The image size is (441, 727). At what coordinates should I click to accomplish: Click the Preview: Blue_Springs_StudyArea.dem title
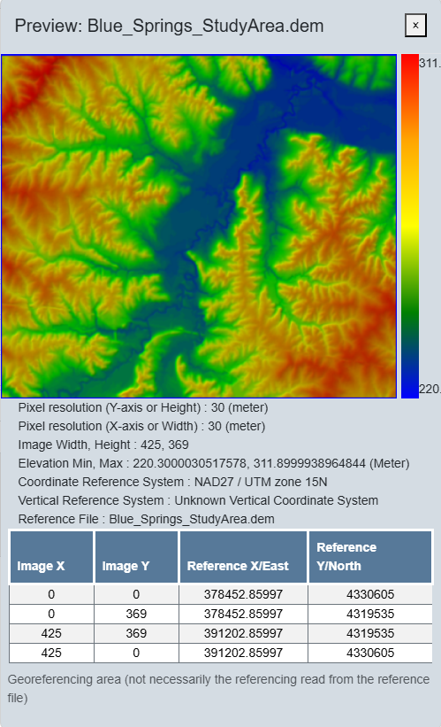pos(169,26)
